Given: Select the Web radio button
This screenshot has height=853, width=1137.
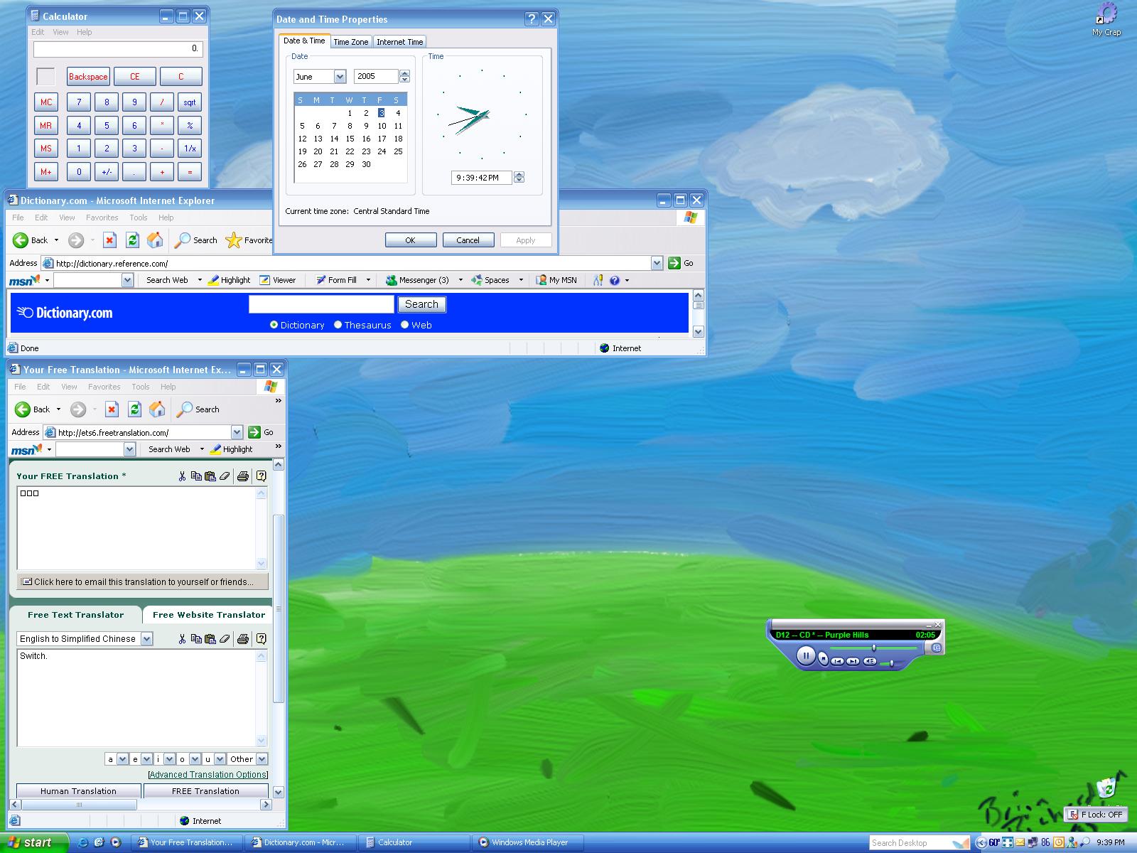Looking at the screenshot, I should [x=404, y=325].
